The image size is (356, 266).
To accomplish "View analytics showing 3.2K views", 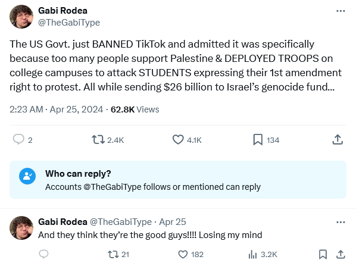I will (263, 255).
